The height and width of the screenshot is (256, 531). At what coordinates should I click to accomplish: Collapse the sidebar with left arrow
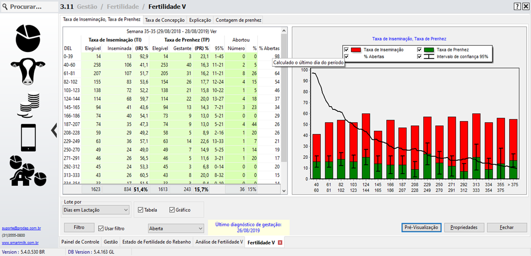pyautogui.click(x=54, y=130)
